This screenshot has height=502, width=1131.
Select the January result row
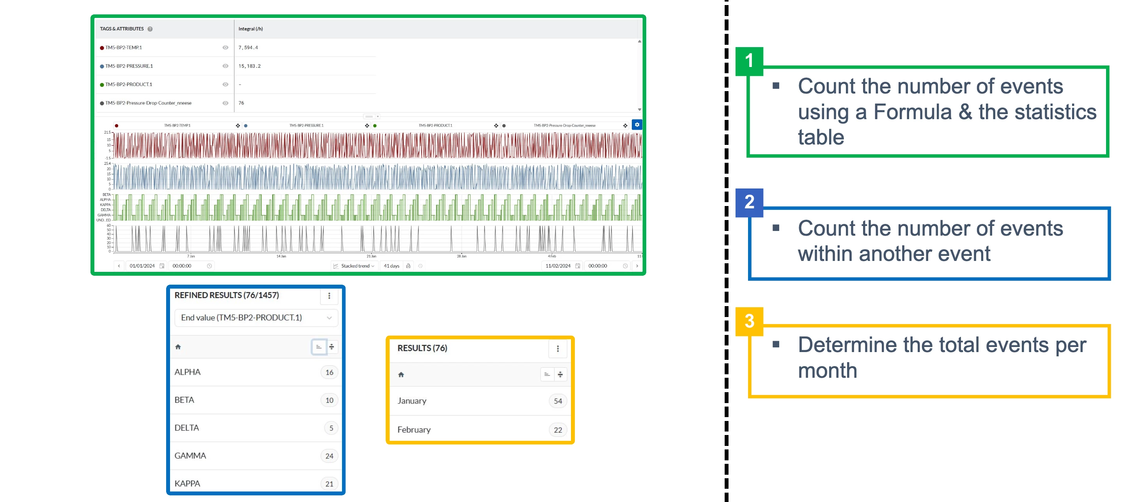click(480, 401)
